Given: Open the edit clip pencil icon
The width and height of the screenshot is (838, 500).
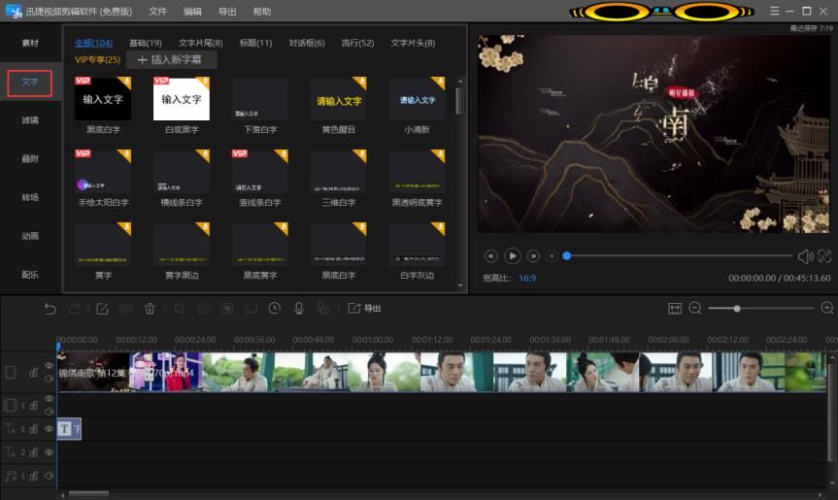Looking at the screenshot, I should (x=102, y=309).
